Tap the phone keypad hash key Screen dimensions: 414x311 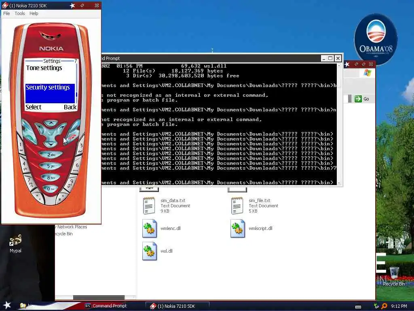(x=61, y=198)
